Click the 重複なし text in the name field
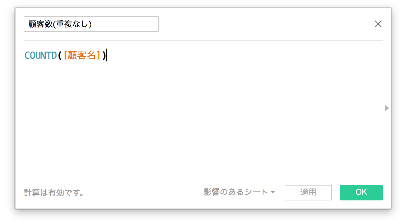 pyautogui.click(x=72, y=24)
